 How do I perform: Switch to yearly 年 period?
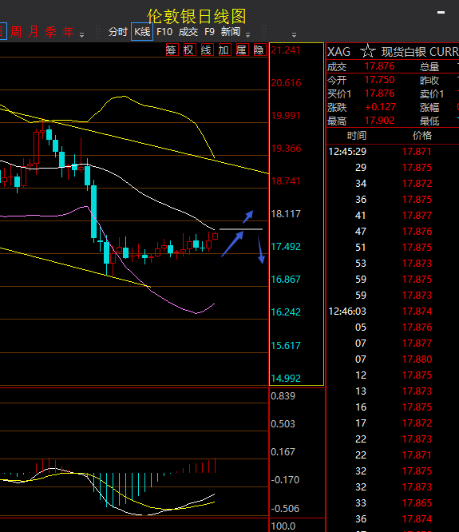pyautogui.click(x=68, y=32)
